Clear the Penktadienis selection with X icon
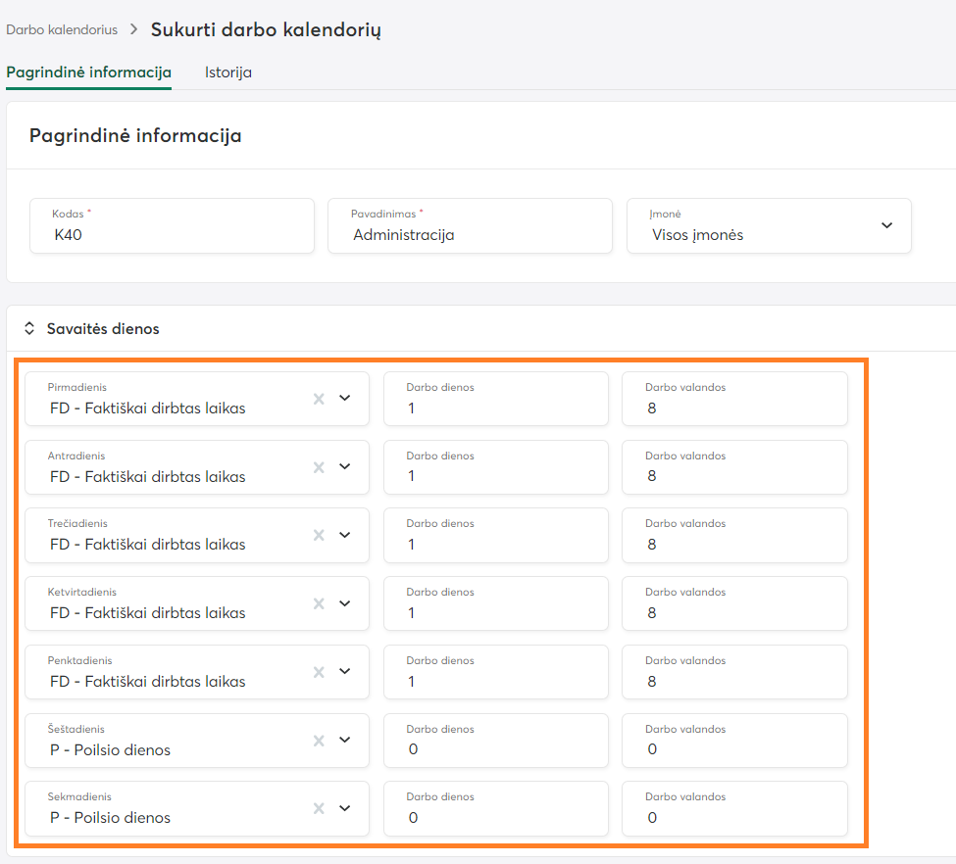This screenshot has width=956, height=864. click(318, 672)
